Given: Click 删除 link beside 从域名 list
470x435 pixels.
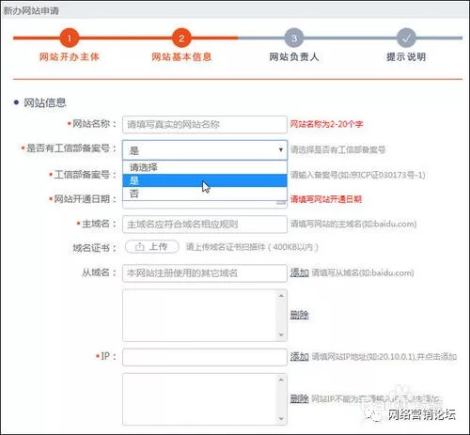Looking at the screenshot, I should (300, 315).
